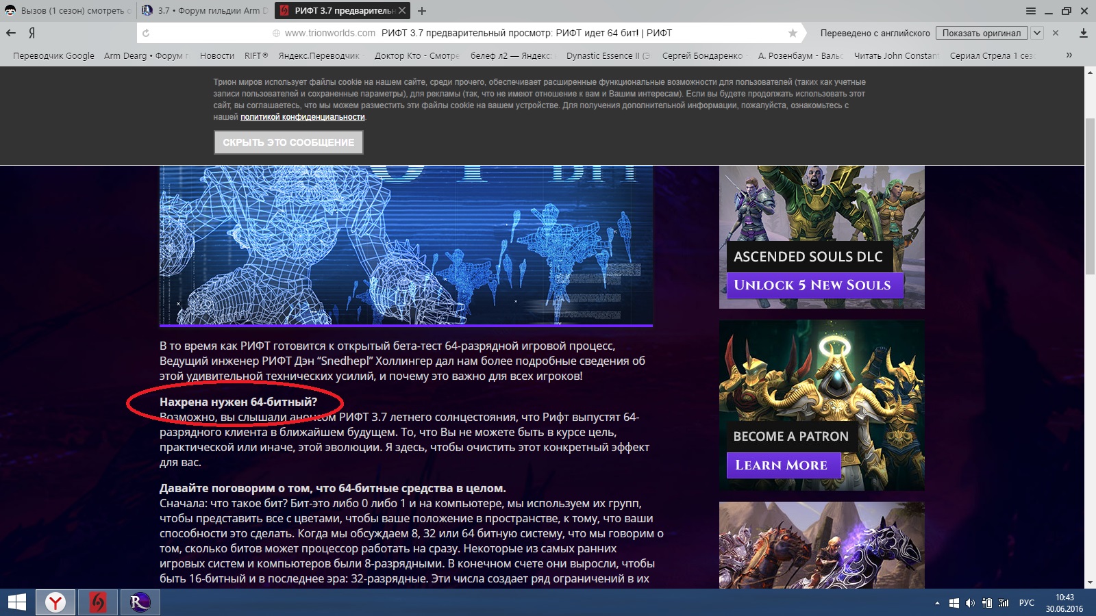This screenshot has width=1096, height=616.
Task: Click the power/battery tray icon
Action: 987,603
